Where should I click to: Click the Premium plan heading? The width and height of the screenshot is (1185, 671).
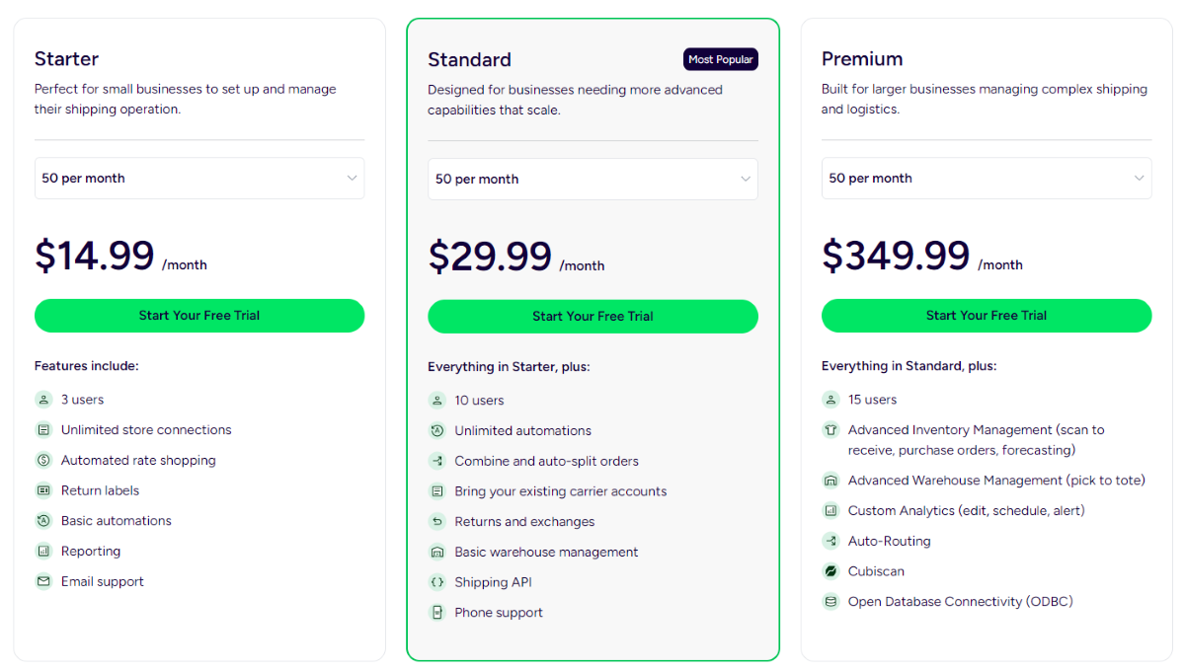[x=862, y=59]
